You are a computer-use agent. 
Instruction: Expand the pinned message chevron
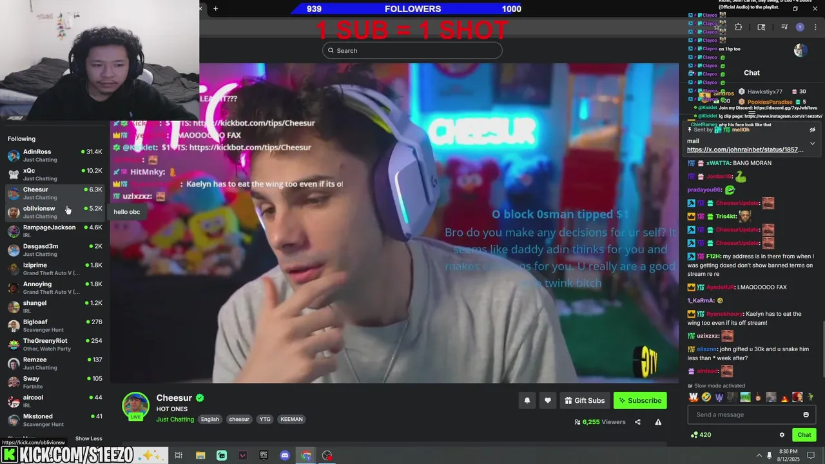pos(812,143)
